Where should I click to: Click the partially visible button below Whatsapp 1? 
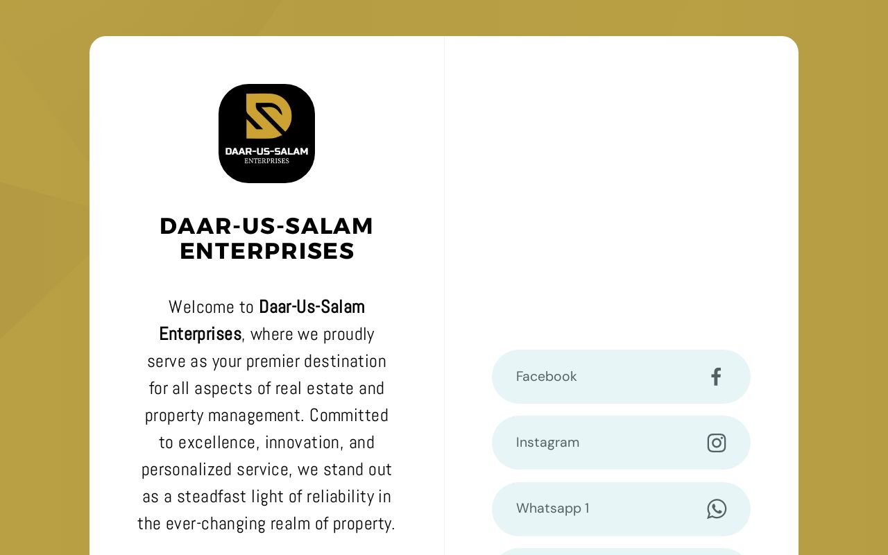621,552
